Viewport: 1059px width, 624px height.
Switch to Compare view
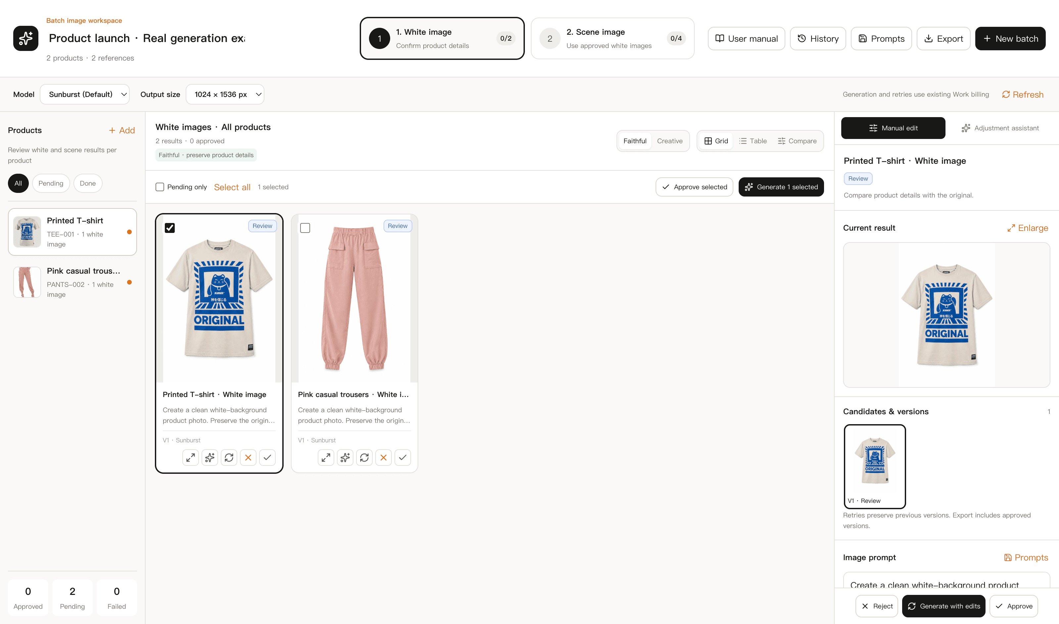click(797, 141)
